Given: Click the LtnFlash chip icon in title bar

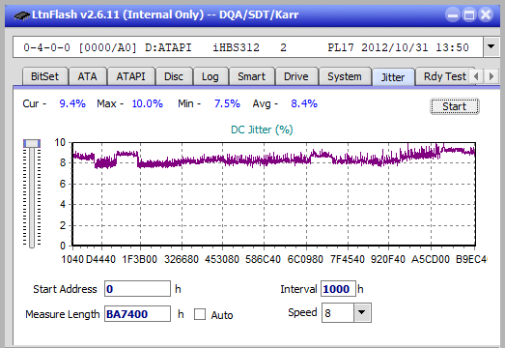Looking at the screenshot, I should click(x=21, y=15).
